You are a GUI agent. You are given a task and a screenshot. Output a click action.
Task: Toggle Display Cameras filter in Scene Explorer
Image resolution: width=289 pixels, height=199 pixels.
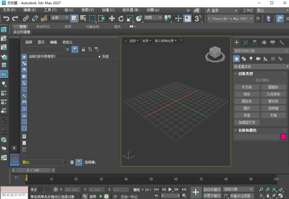tap(24, 76)
